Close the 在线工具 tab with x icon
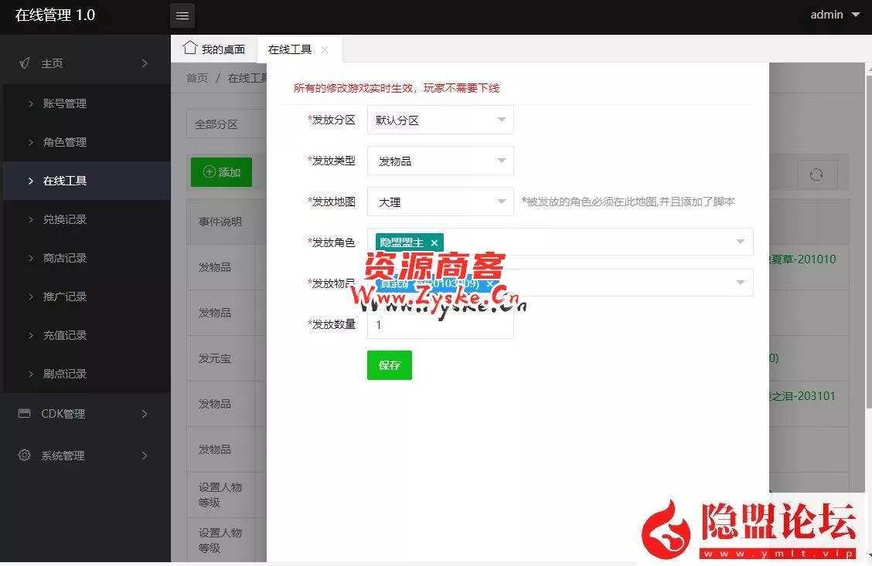 point(325,49)
